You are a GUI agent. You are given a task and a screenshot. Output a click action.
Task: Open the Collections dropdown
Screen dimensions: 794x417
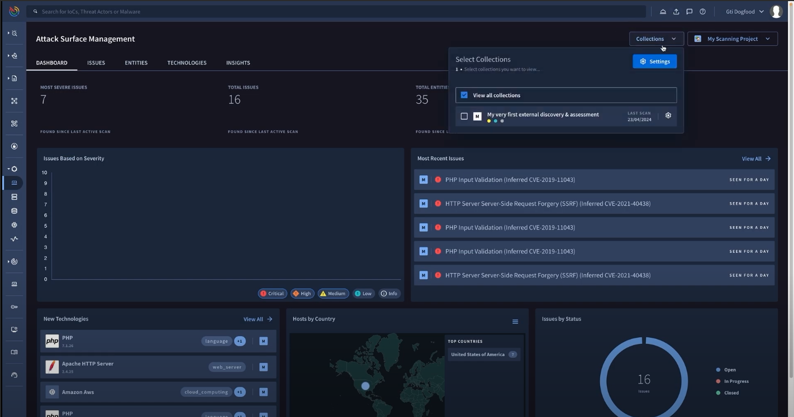[x=656, y=39]
